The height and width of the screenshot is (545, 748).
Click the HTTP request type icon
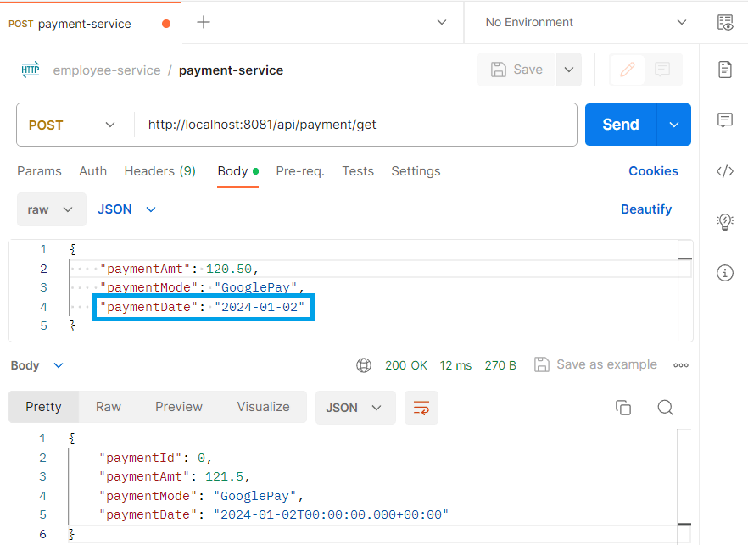point(30,70)
